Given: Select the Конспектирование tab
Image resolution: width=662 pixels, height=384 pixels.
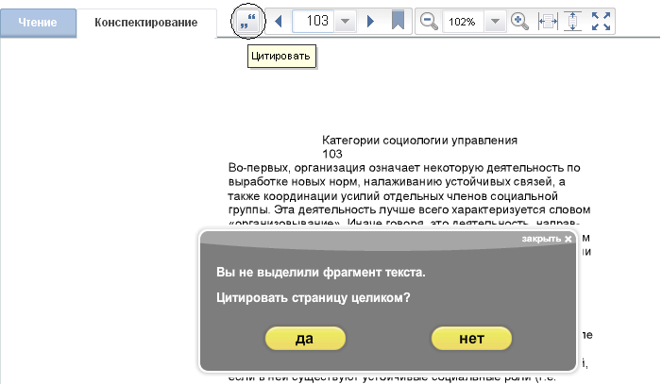Looking at the screenshot, I should click(x=146, y=23).
